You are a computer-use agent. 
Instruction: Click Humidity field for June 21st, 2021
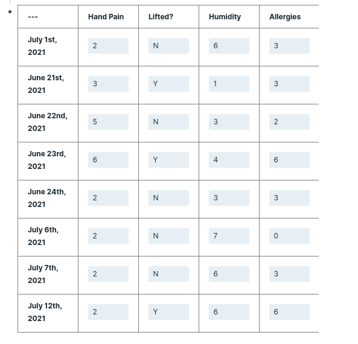(229, 84)
